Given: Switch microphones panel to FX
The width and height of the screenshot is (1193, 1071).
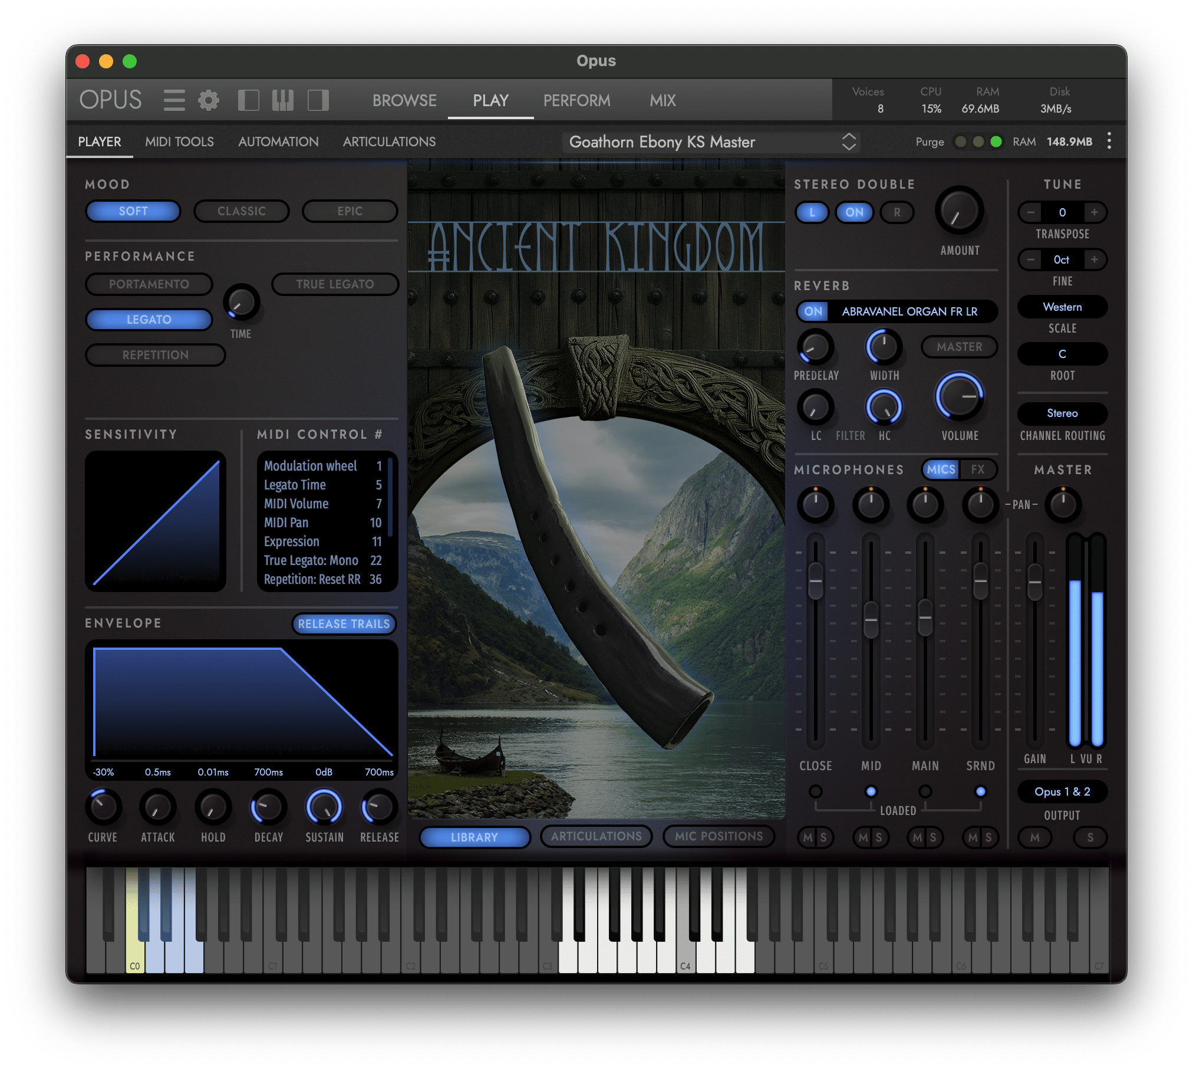Looking at the screenshot, I should [x=978, y=469].
